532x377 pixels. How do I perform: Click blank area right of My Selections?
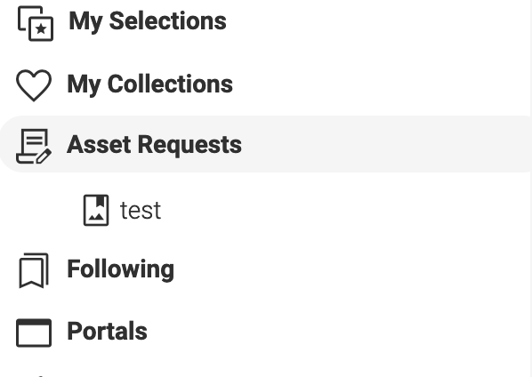point(374,22)
